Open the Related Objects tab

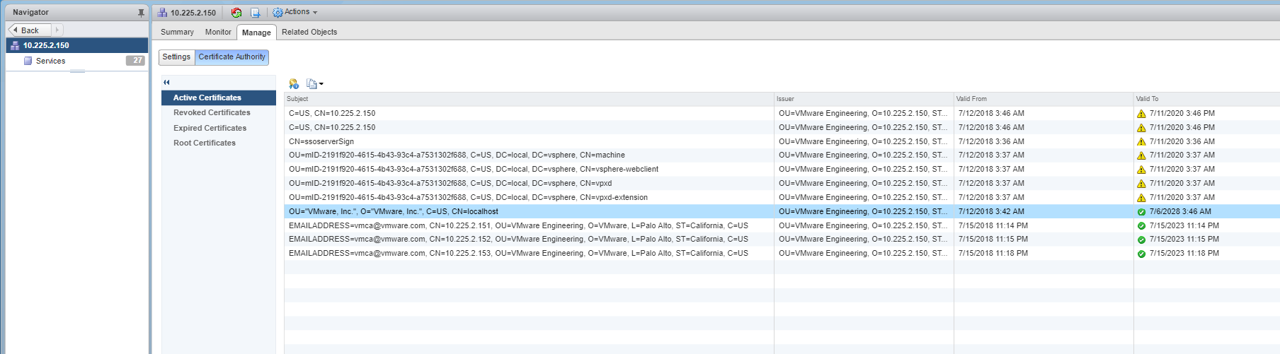[x=309, y=32]
